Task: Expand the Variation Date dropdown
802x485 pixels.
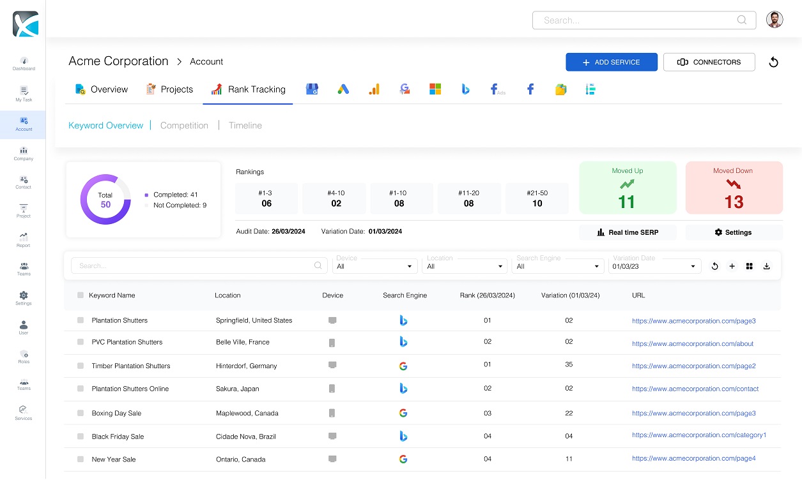Action: tap(654, 266)
